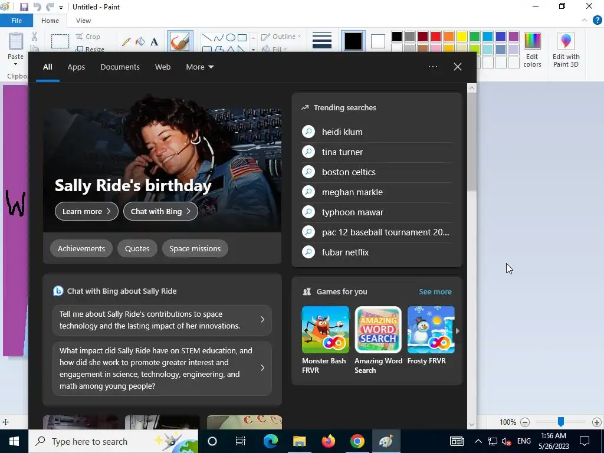Search trending term fubar netflix
The height and width of the screenshot is (453, 604).
point(377,252)
